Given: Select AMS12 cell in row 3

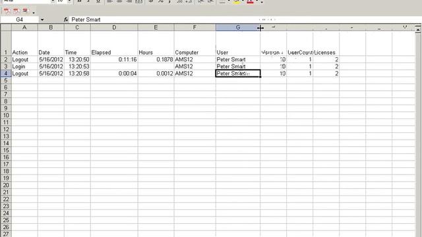Looking at the screenshot, I should click(x=195, y=66).
